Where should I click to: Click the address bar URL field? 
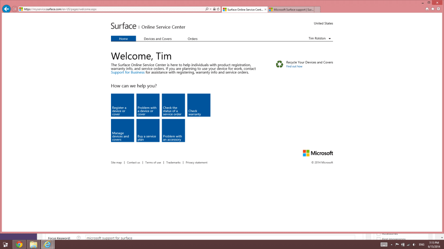tap(113, 9)
